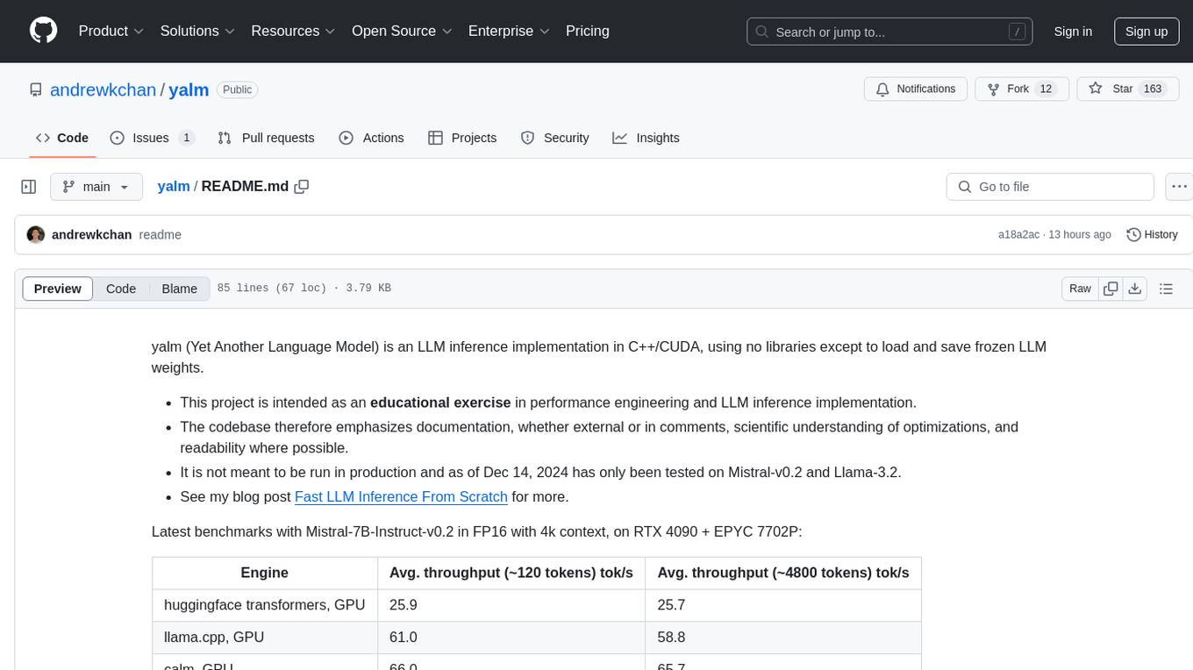Open the more file actions menu
This screenshot has height=670, width=1193.
coord(1180,187)
